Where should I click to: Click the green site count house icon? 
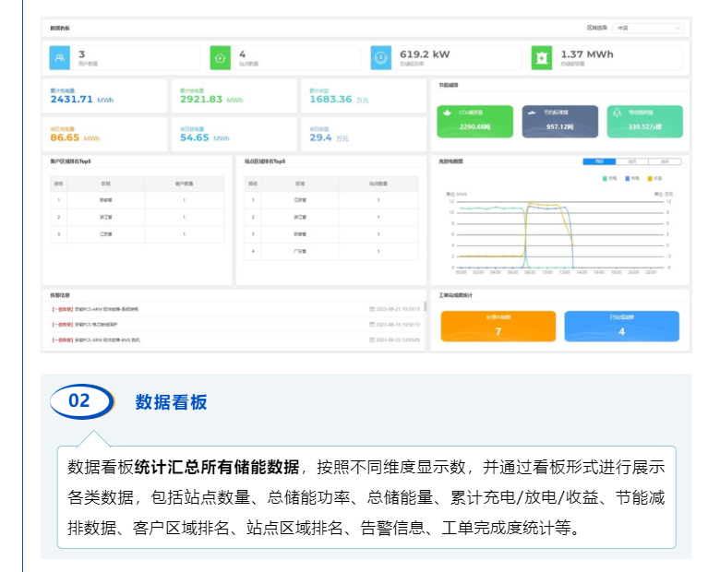(x=220, y=57)
